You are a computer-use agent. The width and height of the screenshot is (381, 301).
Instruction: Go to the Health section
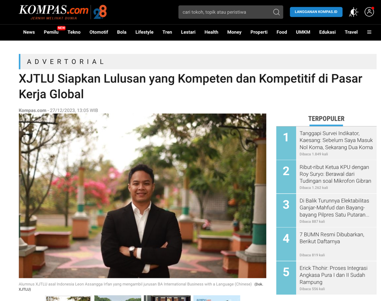click(x=211, y=32)
